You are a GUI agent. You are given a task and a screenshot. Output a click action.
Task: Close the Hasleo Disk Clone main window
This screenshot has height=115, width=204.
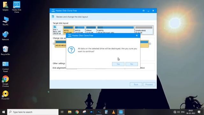153,11
